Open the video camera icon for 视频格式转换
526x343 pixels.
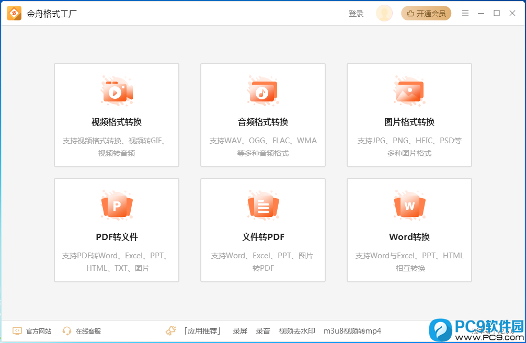[x=117, y=92]
